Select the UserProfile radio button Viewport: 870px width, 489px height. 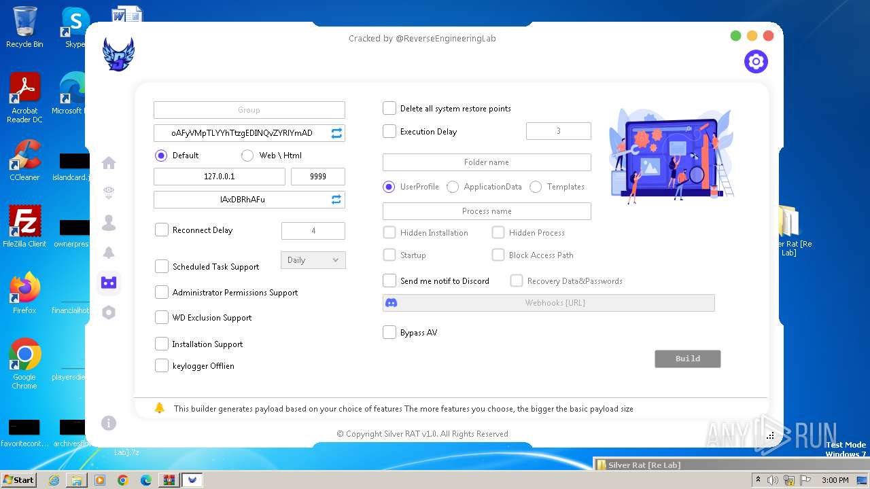389,187
